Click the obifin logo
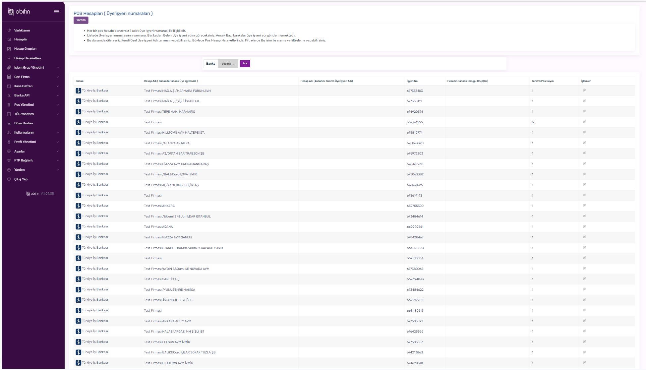The width and height of the screenshot is (646, 370). pyautogui.click(x=19, y=12)
